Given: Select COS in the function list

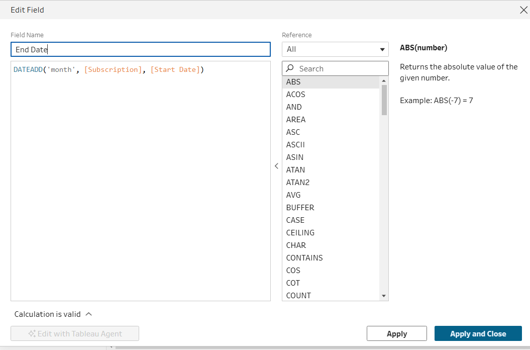Looking at the screenshot, I should tap(331, 270).
